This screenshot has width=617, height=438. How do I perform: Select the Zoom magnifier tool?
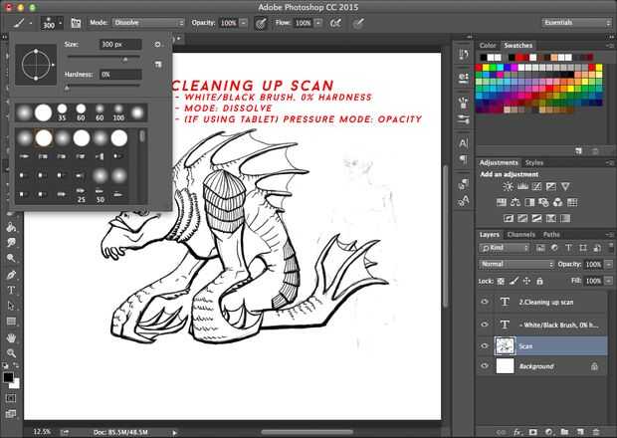(11, 352)
